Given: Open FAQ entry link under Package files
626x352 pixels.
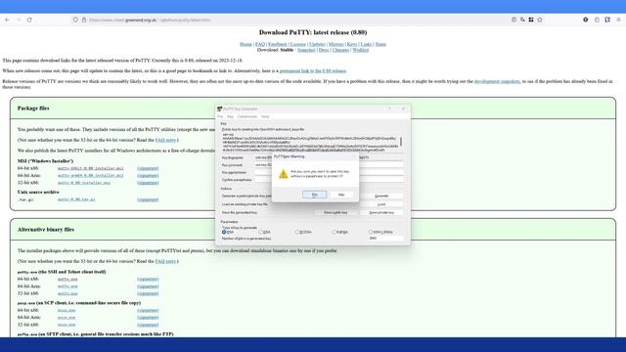Looking at the screenshot, I should pyautogui.click(x=165, y=140).
